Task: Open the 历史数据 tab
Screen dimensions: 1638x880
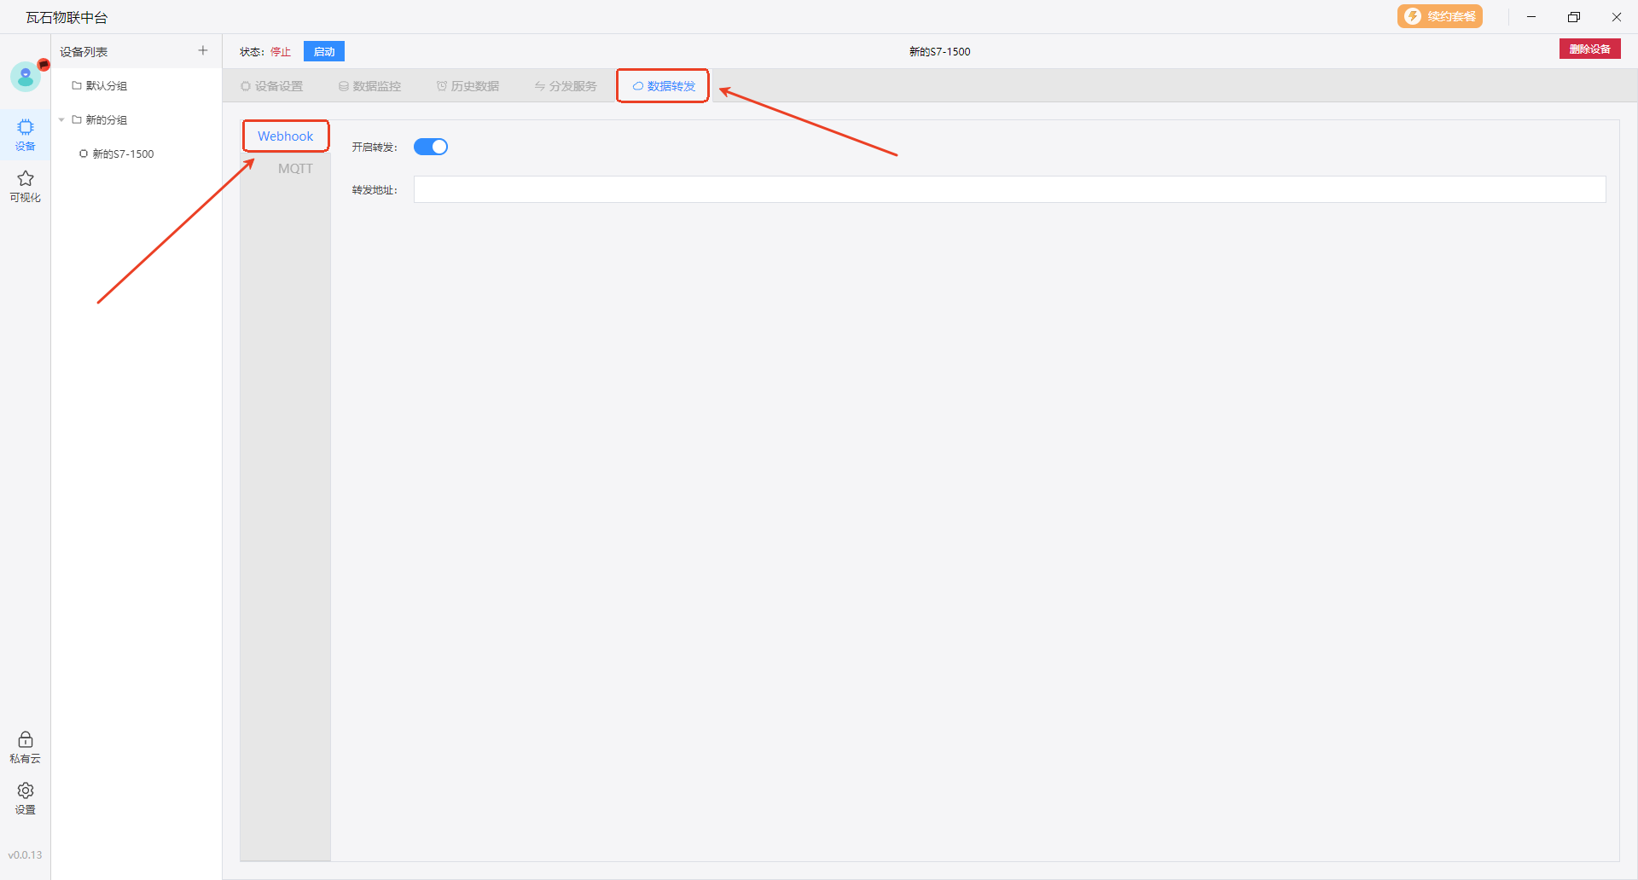Action: pos(468,86)
